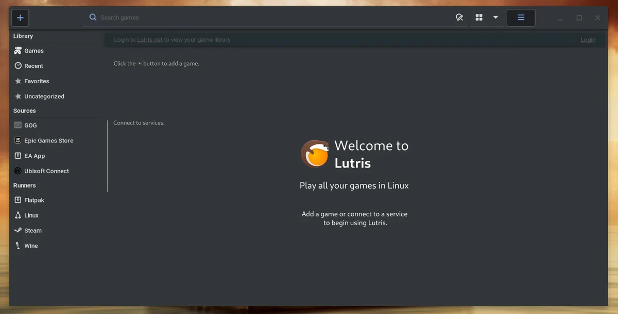Click the Ubisoft Connect icon
This screenshot has width=618, height=314.
18,171
